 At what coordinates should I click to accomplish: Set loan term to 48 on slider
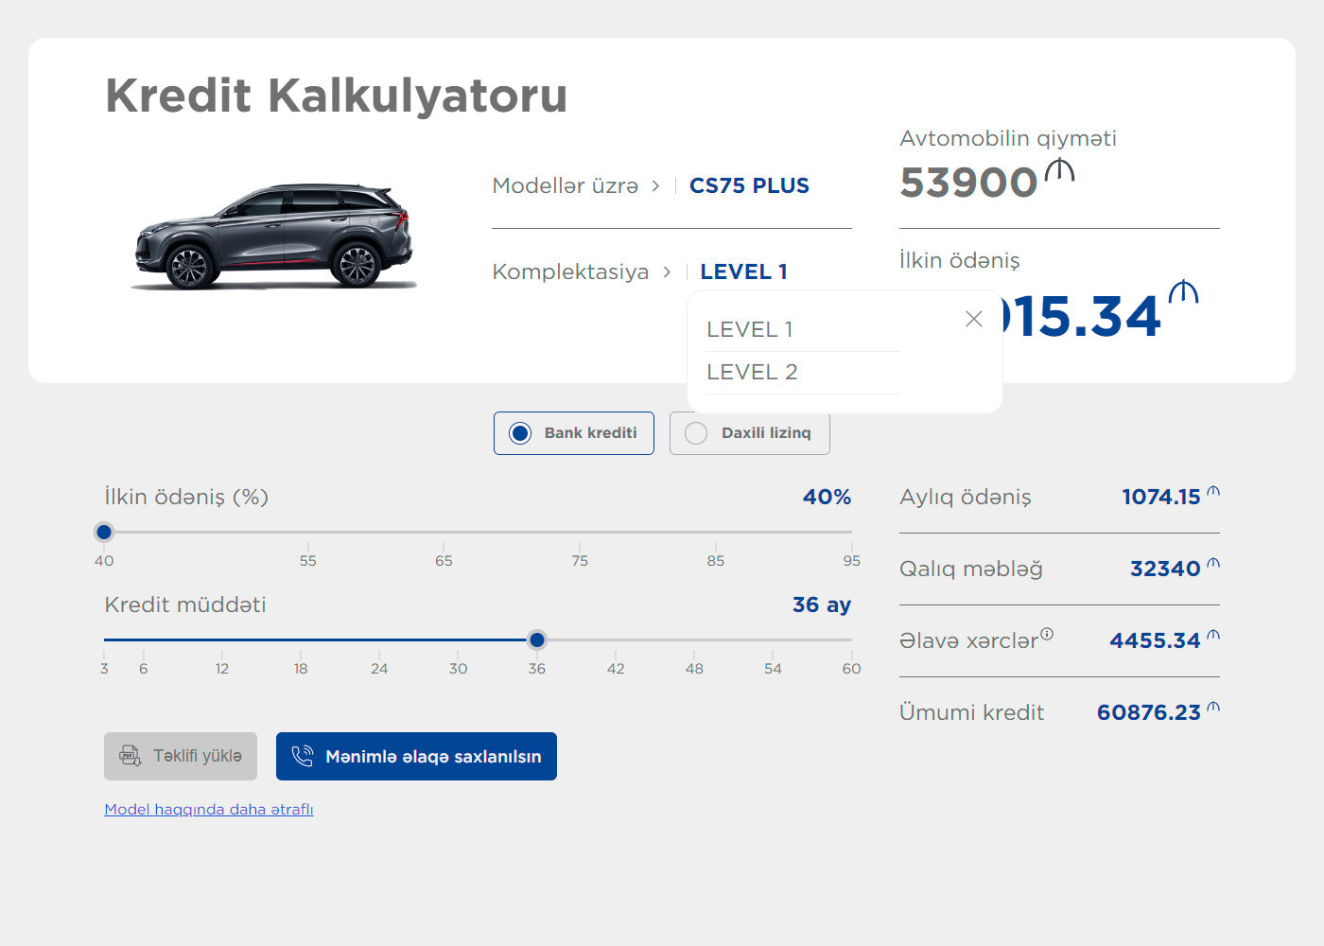click(694, 640)
